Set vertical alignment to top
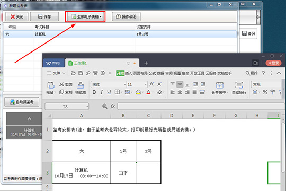This screenshot has height=191, width=286. (x=172, y=84)
